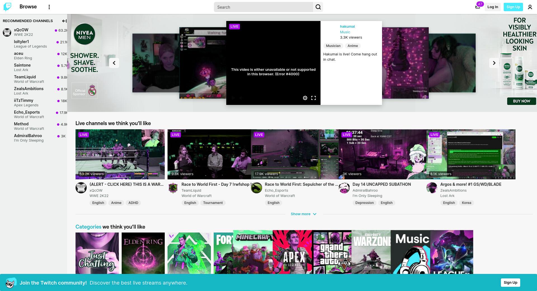Open the Call of Duty Warzone cover

pos(371,252)
